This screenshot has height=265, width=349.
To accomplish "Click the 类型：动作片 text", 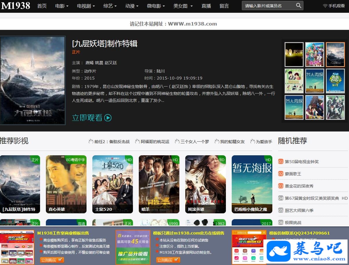I will (84, 71).
